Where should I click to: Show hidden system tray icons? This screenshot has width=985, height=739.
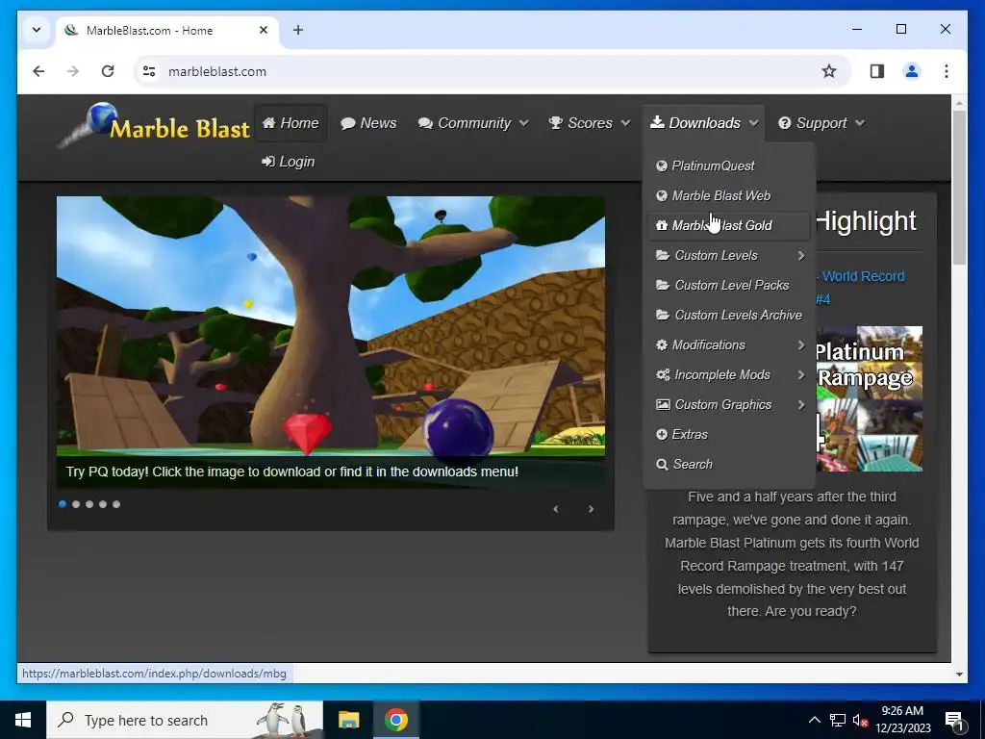[x=814, y=720]
